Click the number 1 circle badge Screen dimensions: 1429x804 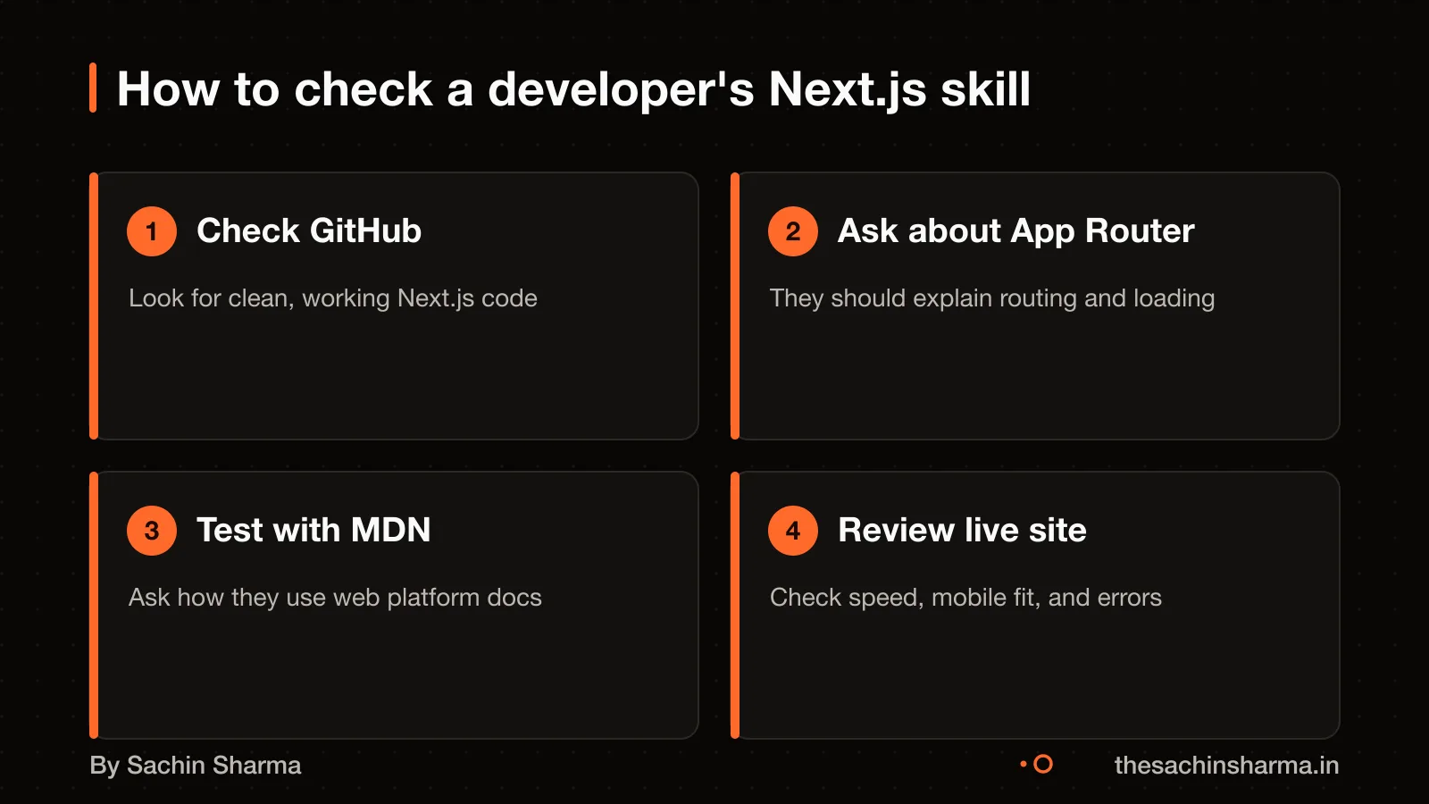152,231
